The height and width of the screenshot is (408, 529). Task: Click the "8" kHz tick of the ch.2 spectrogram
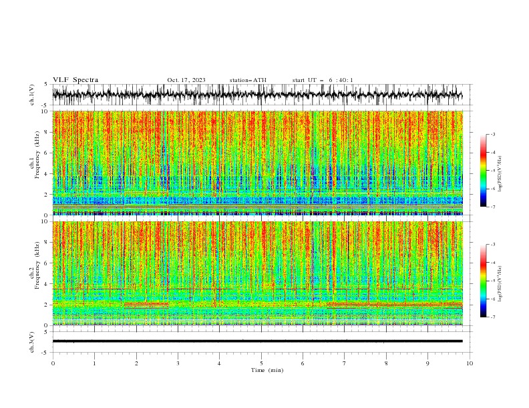[x=47, y=243]
